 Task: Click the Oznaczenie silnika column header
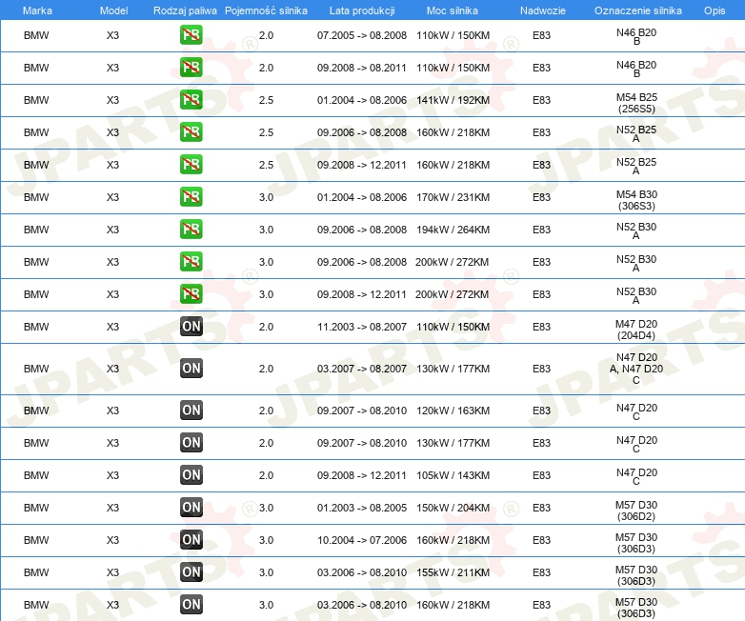coord(638,10)
